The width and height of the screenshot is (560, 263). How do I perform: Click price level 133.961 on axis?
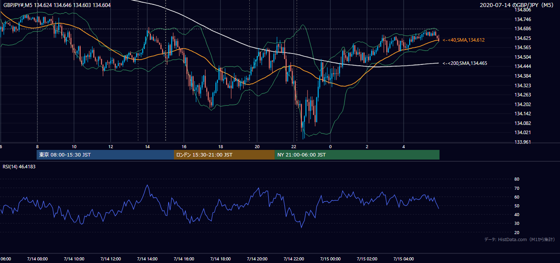click(x=522, y=142)
